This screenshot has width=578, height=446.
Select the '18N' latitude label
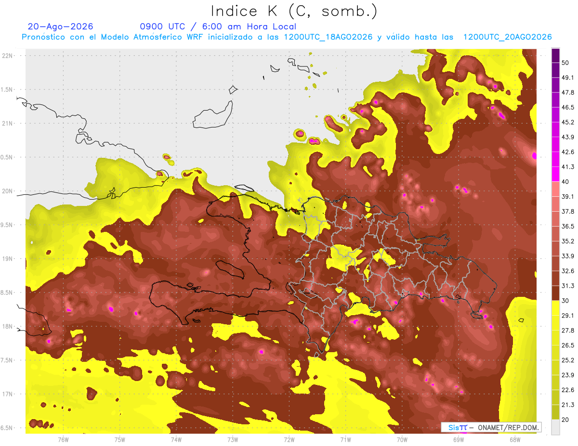click(8, 327)
